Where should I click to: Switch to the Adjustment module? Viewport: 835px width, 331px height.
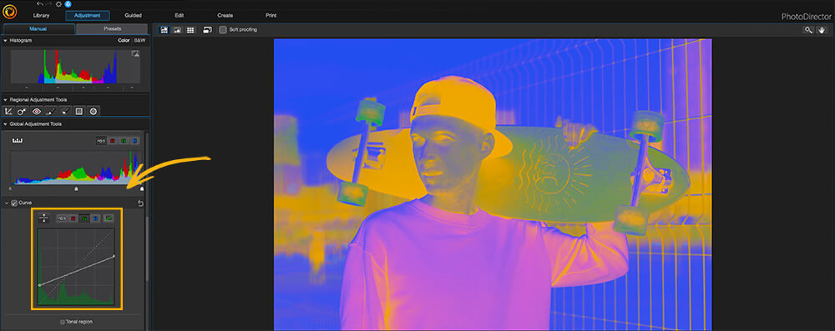pos(88,16)
